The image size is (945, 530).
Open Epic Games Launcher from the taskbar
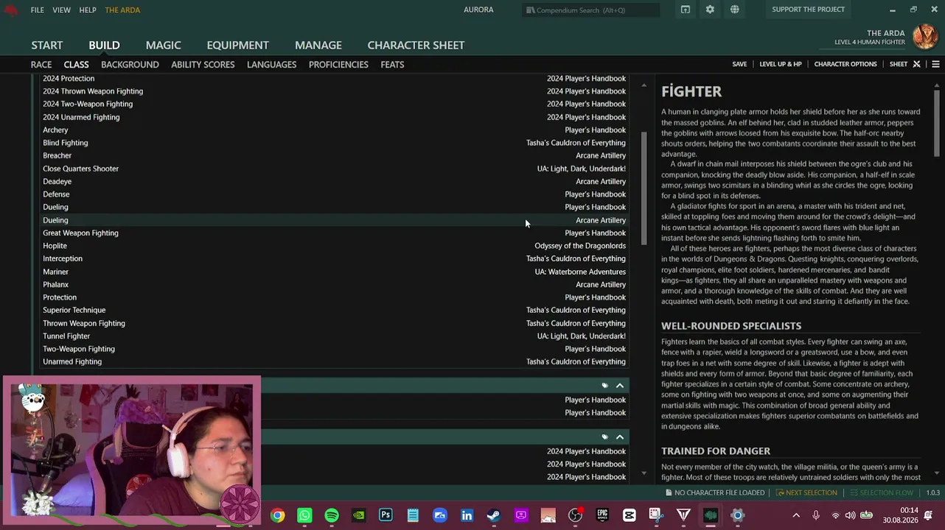click(x=602, y=515)
